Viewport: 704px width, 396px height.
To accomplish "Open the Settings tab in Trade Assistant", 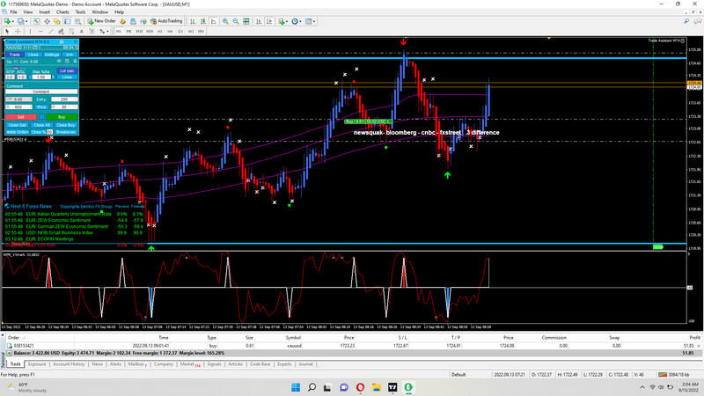I will (x=52, y=54).
